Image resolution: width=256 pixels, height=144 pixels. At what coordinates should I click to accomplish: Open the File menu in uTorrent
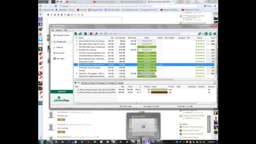pos(52,30)
